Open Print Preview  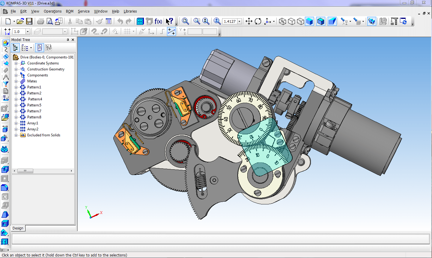49,21
